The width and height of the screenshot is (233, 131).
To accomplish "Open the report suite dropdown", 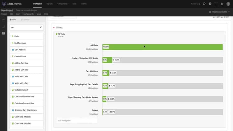I will click(x=219, y=12).
